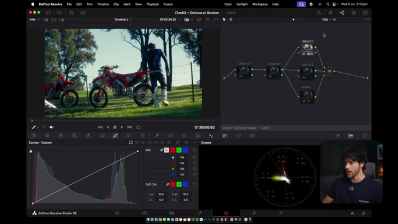Open the HDR color wheels palette
This screenshot has width=398, height=224.
point(75,136)
